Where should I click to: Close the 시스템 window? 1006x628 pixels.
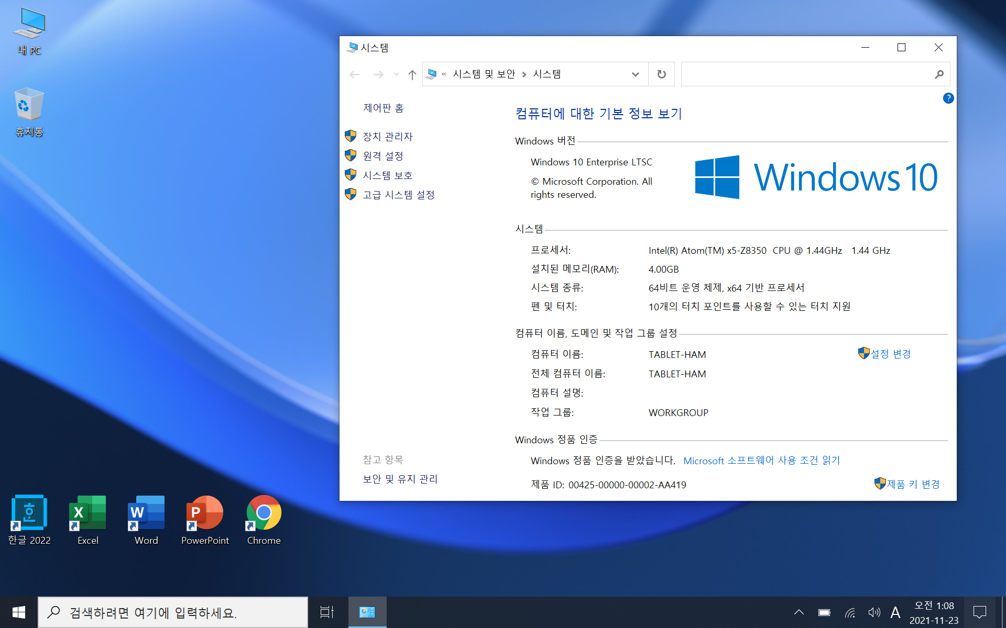click(x=938, y=48)
